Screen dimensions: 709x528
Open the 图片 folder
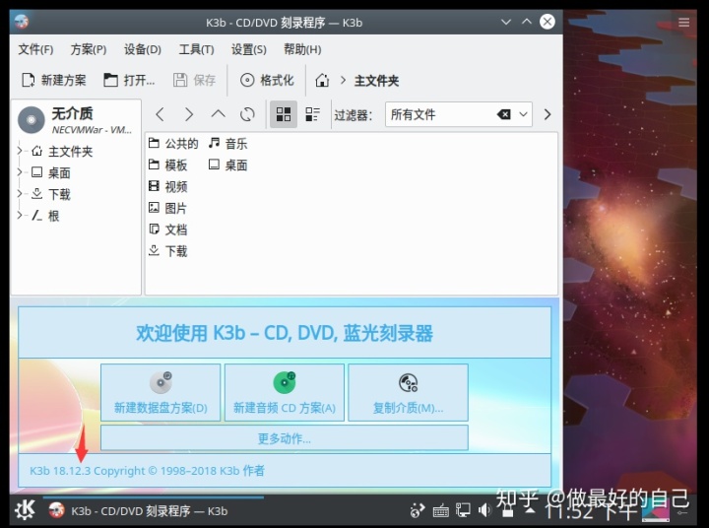167,208
